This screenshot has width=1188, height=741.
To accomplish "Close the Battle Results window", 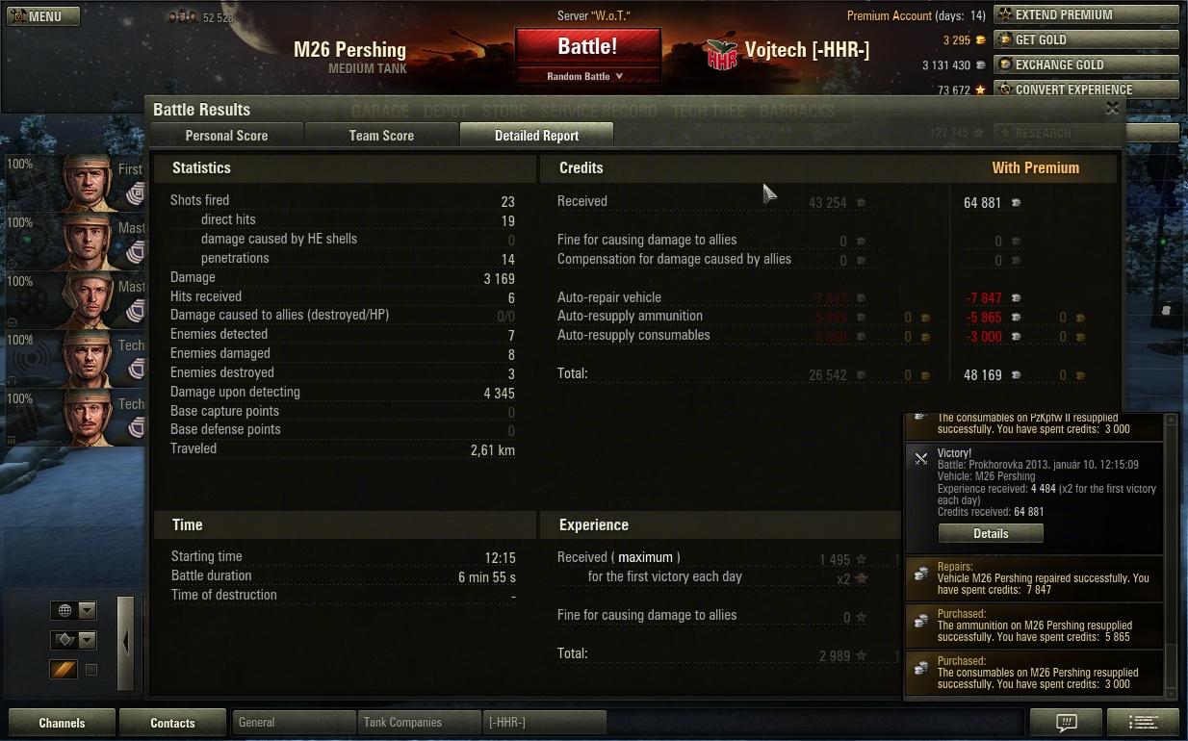I will coord(1112,109).
